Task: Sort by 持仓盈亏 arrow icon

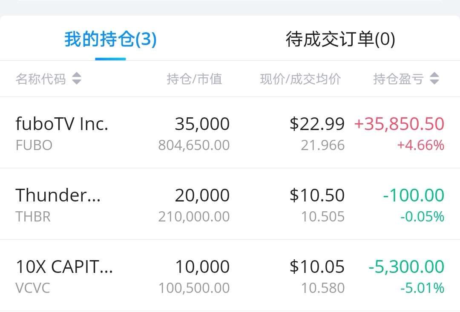Action: 434,79
